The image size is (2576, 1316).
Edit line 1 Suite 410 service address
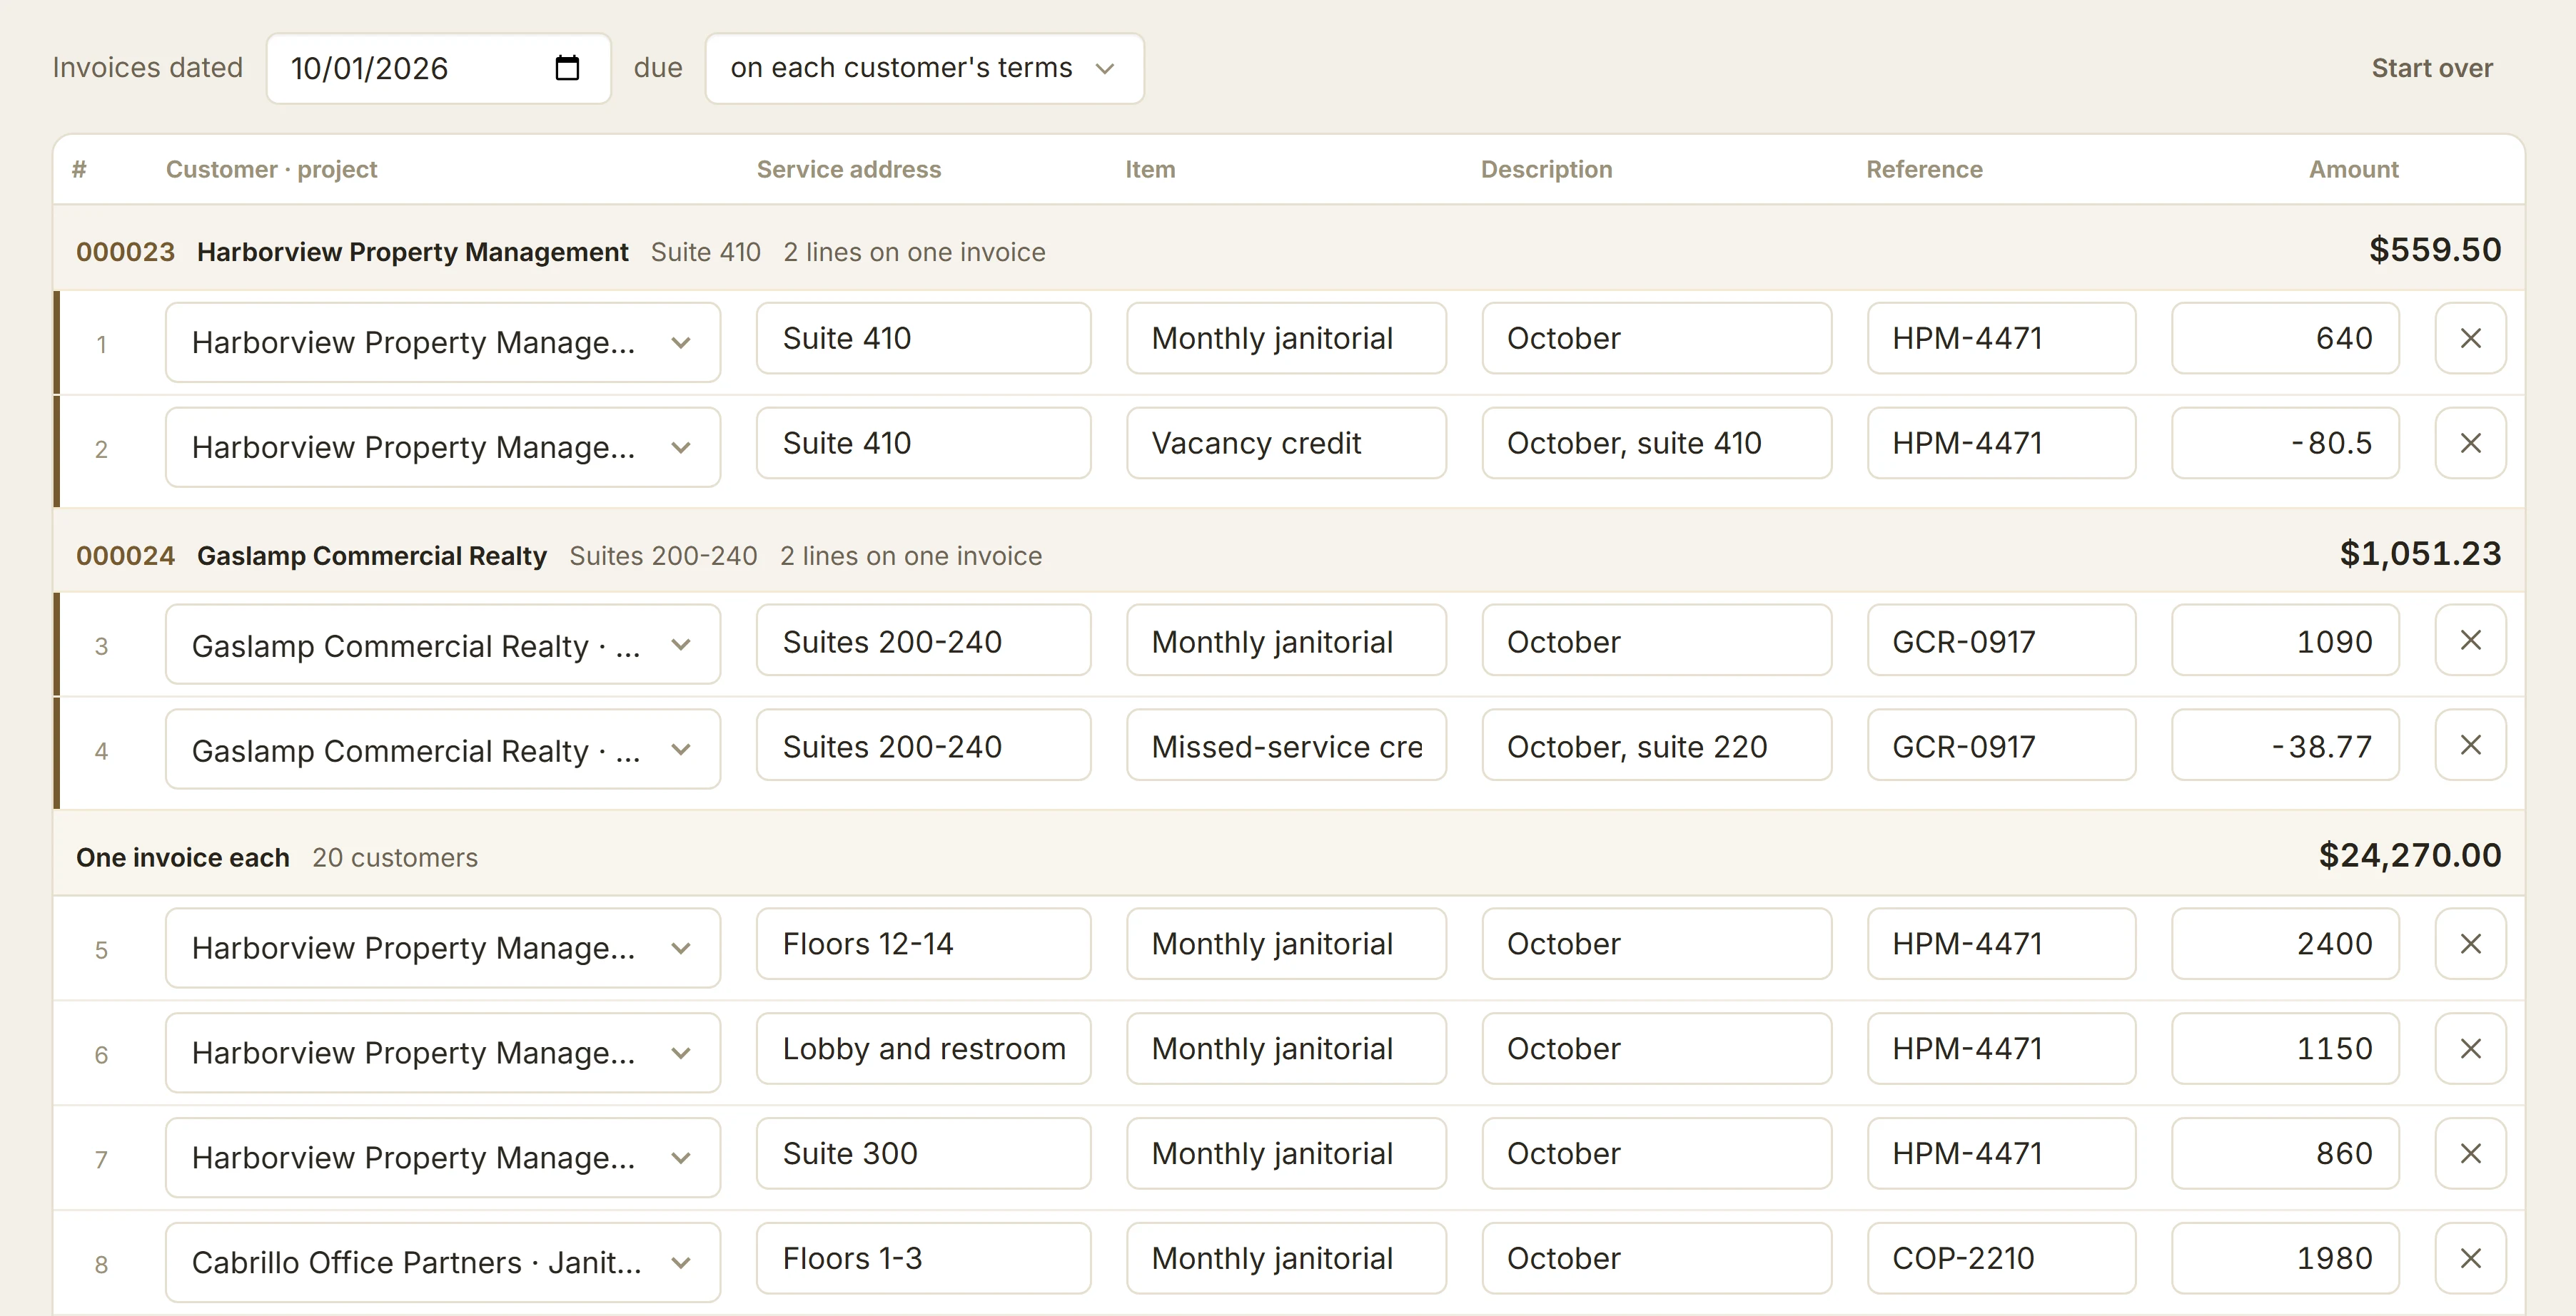coord(923,339)
